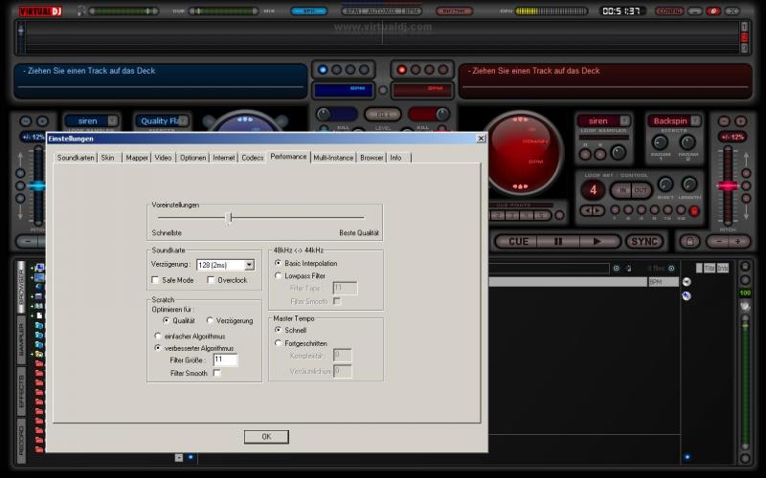Select Fortgeschritten Master Tempo option

coord(278,343)
